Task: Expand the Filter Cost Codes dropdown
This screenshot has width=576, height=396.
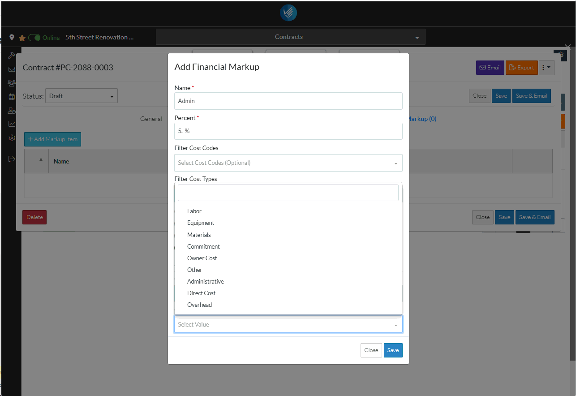Action: 288,163
